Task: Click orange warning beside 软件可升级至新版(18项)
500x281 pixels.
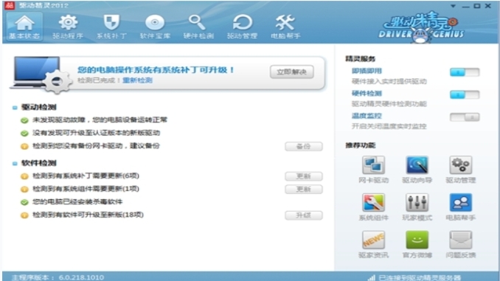Action: 24,215
